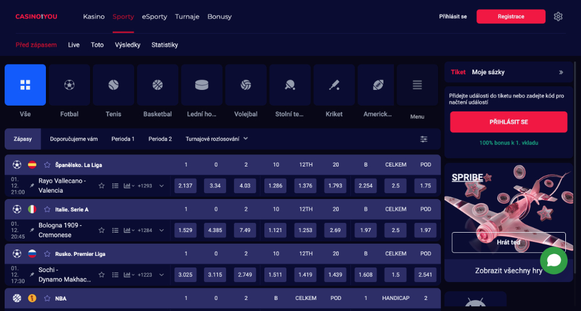Image resolution: width=581 pixels, height=311 pixels.
Task: Choose the Fotbal sport icon
Action: click(x=69, y=85)
